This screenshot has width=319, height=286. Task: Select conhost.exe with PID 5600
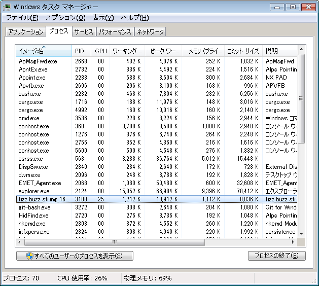[x=156, y=151]
